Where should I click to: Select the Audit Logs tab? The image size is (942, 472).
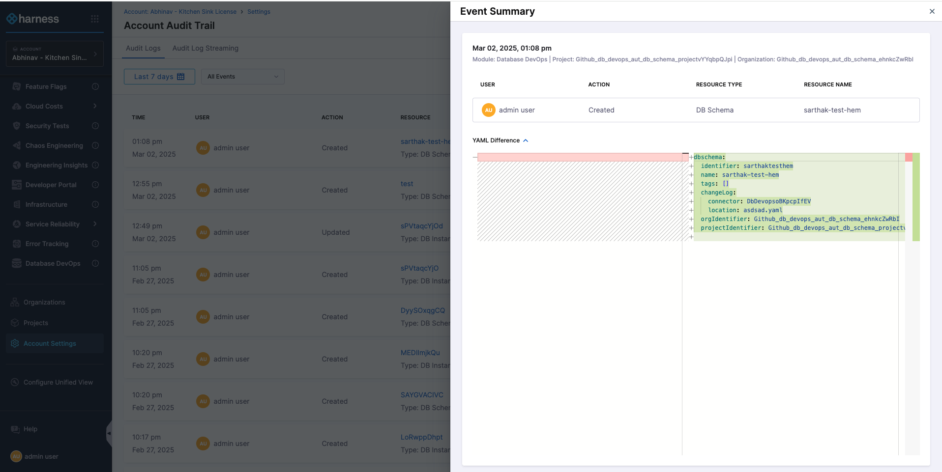(143, 48)
